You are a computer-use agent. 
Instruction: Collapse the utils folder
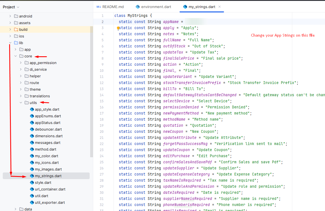[20, 103]
